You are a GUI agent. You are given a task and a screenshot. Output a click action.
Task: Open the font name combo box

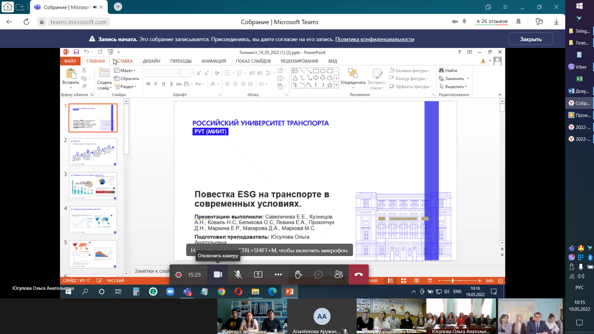[163, 73]
